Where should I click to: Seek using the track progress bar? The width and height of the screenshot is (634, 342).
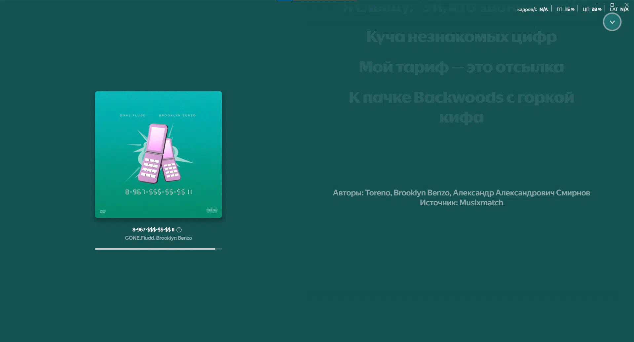click(158, 249)
